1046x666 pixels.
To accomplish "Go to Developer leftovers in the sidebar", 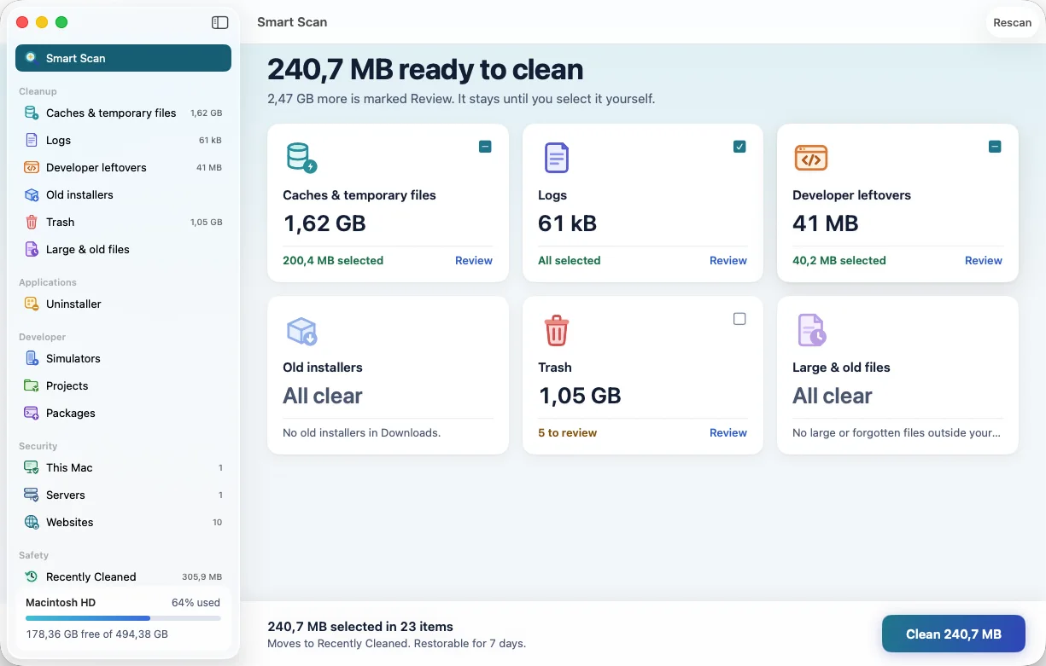I will 96,167.
